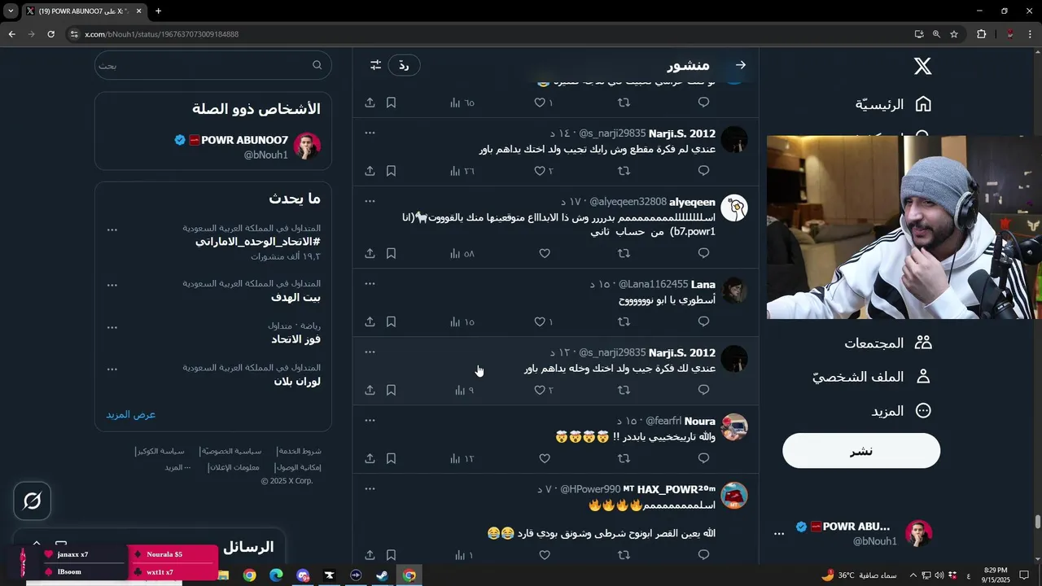The height and width of the screenshot is (586, 1042).
Task: Share the Lana reply
Action: pyautogui.click(x=370, y=321)
